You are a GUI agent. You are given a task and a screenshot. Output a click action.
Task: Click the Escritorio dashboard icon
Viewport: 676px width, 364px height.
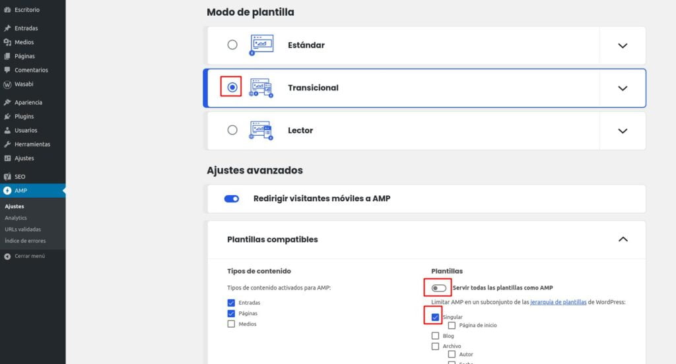[x=7, y=9]
